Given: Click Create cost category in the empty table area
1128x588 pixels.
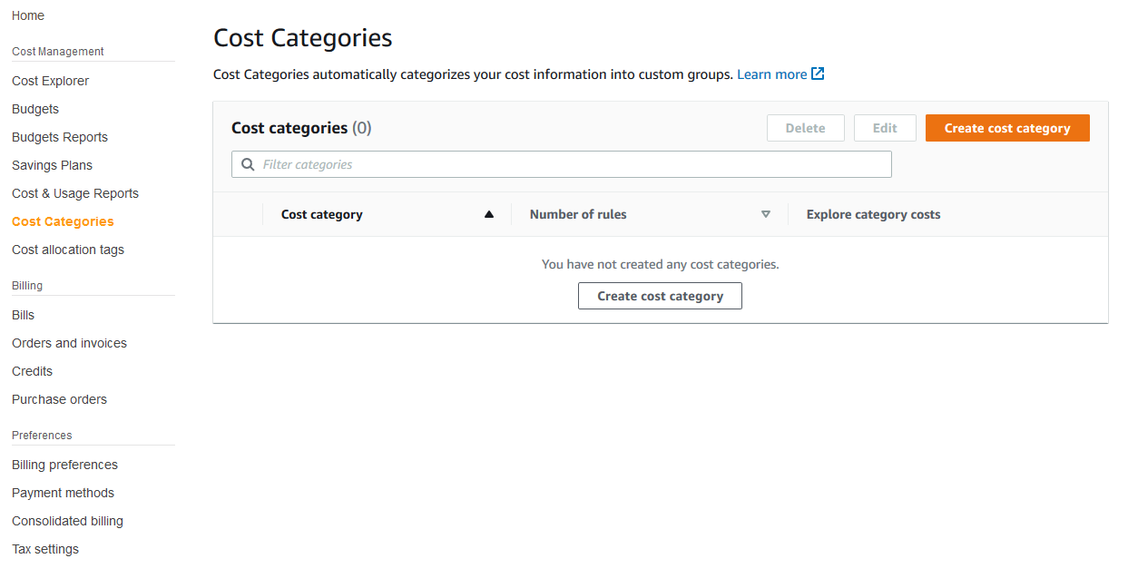Looking at the screenshot, I should click(x=660, y=296).
